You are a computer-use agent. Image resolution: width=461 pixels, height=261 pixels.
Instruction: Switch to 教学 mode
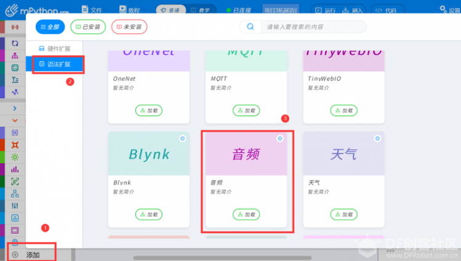(201, 10)
